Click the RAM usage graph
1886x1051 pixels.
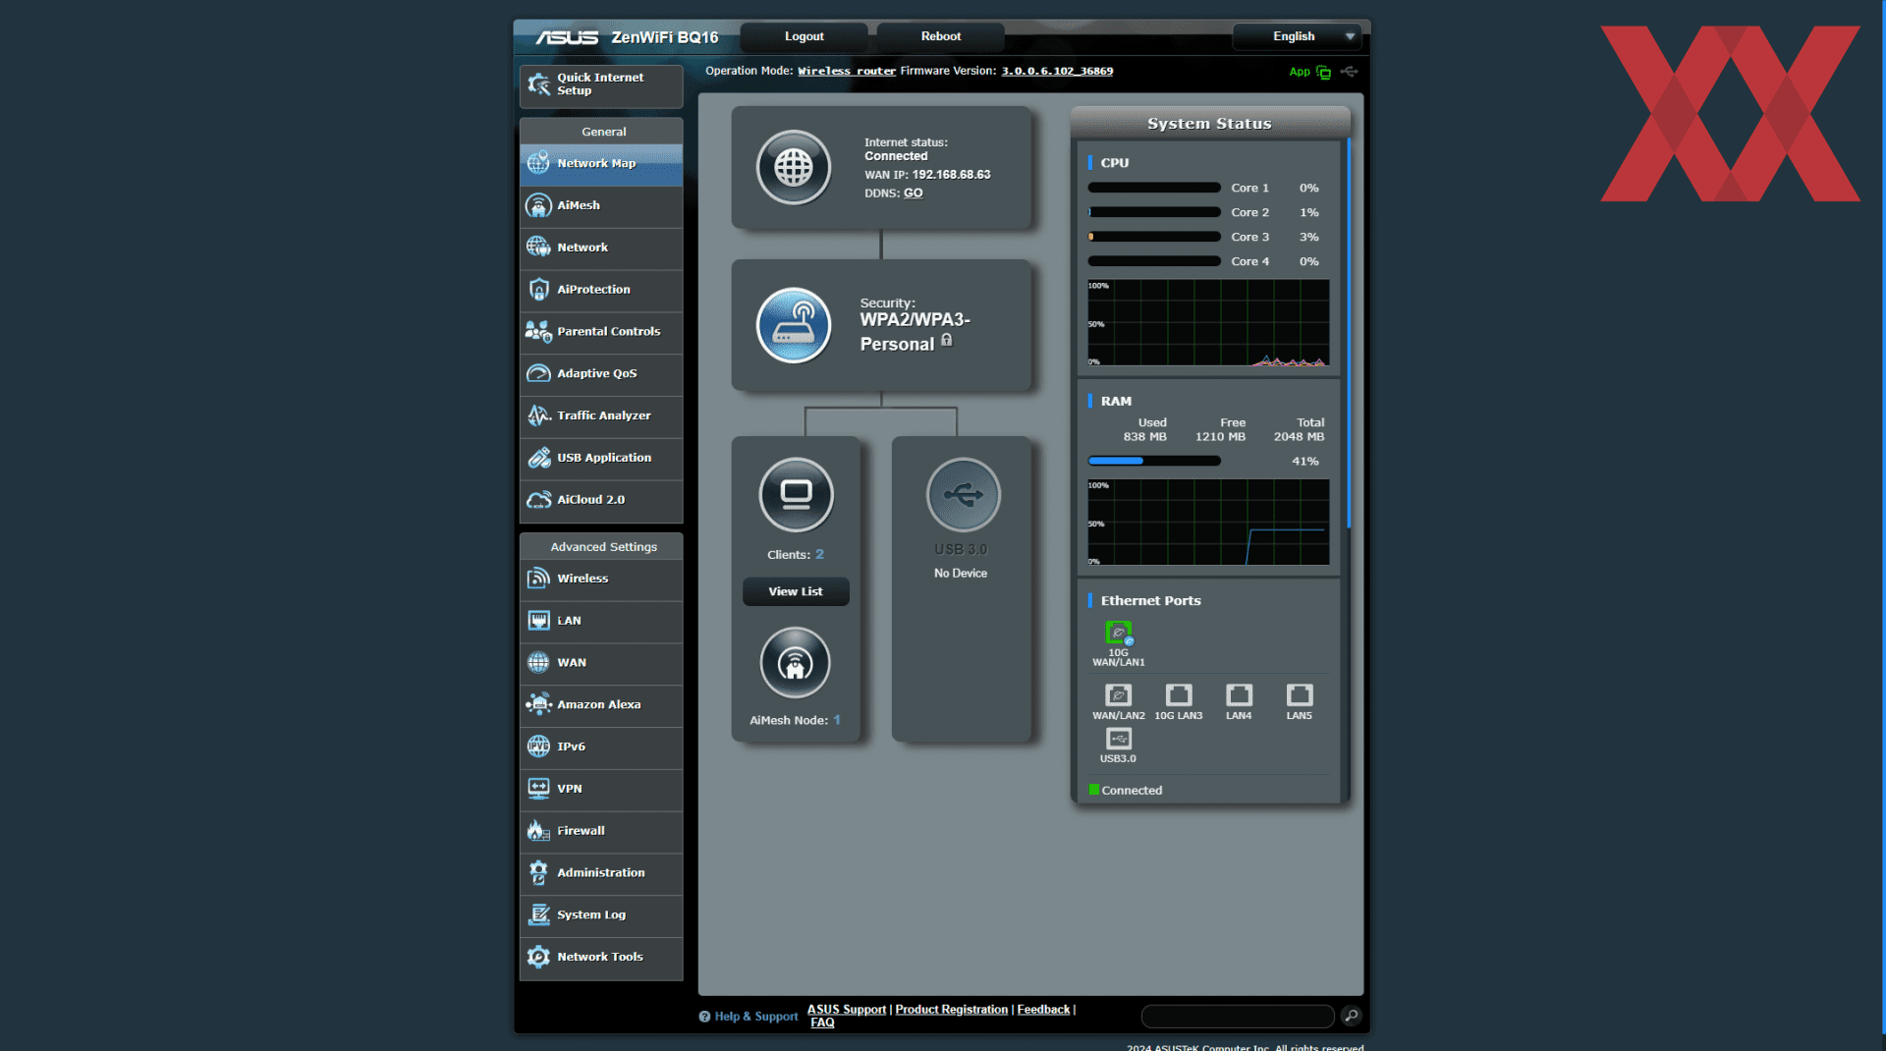(x=1208, y=523)
